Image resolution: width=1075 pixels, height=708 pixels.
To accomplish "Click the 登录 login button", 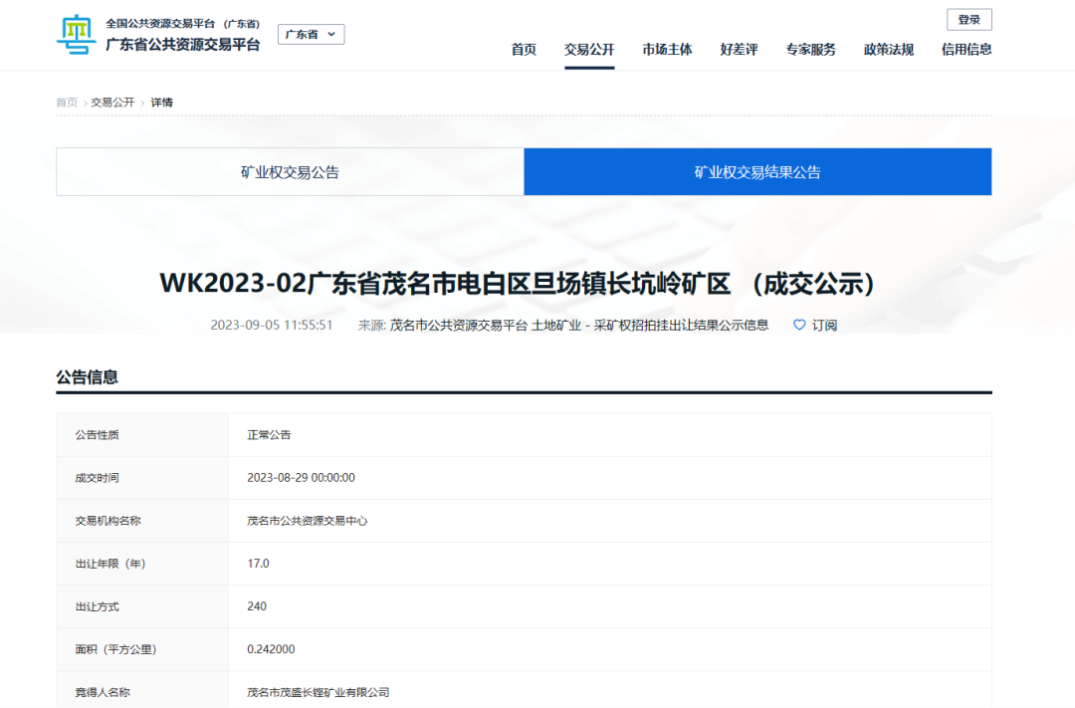I will (968, 20).
